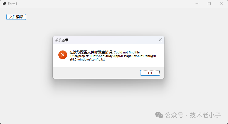The image size is (228, 124).
Task: Click the 文件读取 button
Action: click(16, 17)
